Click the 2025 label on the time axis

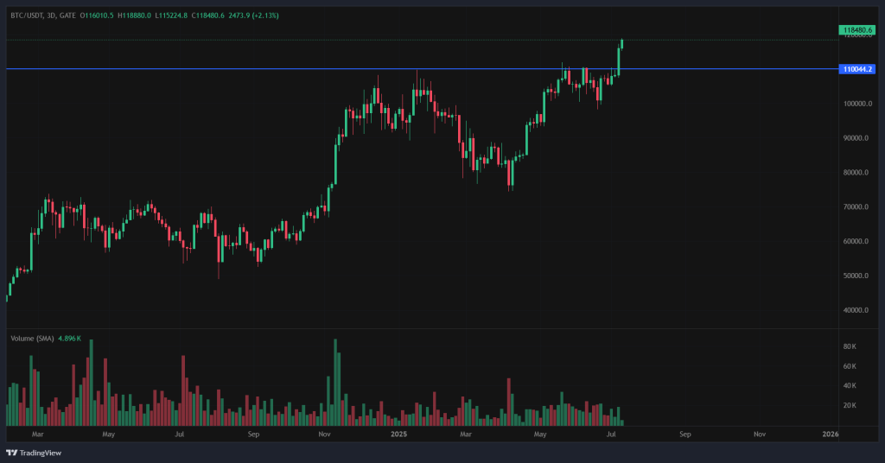tap(398, 434)
